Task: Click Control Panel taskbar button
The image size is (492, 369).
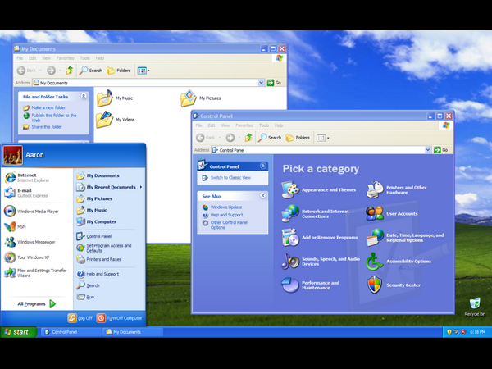Action: tap(71, 332)
